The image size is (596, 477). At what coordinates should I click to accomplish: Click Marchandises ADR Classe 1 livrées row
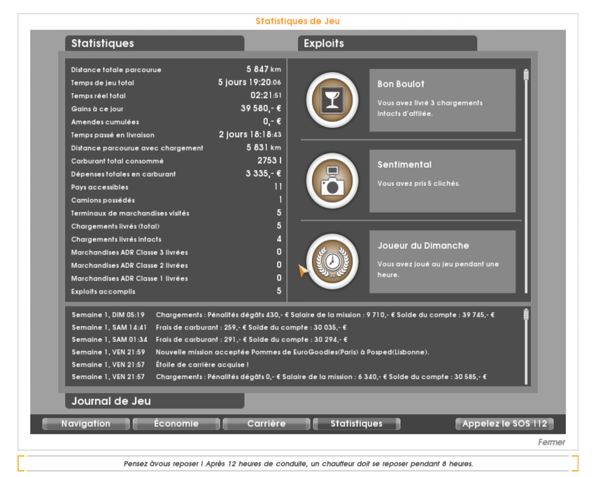tap(176, 278)
